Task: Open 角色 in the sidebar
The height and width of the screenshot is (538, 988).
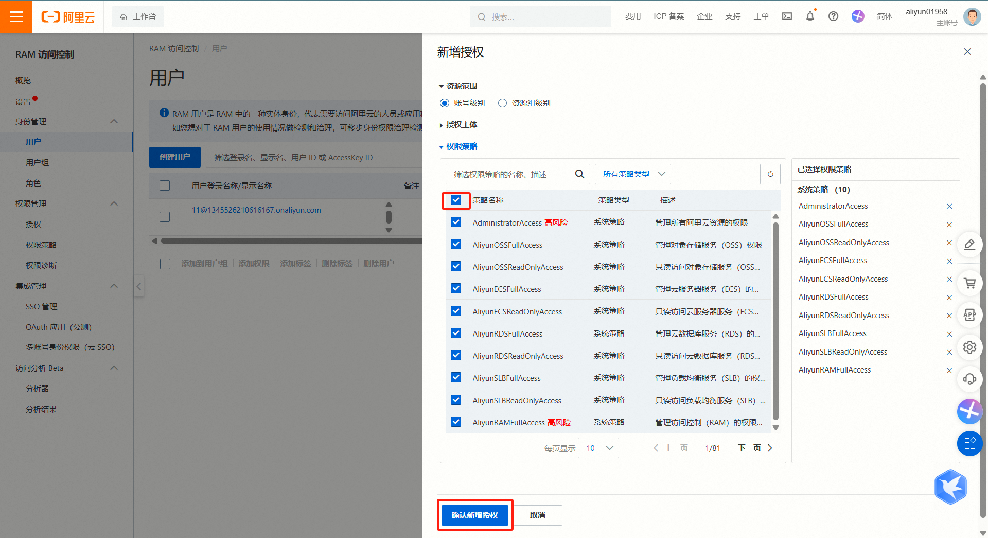Action: [x=33, y=183]
